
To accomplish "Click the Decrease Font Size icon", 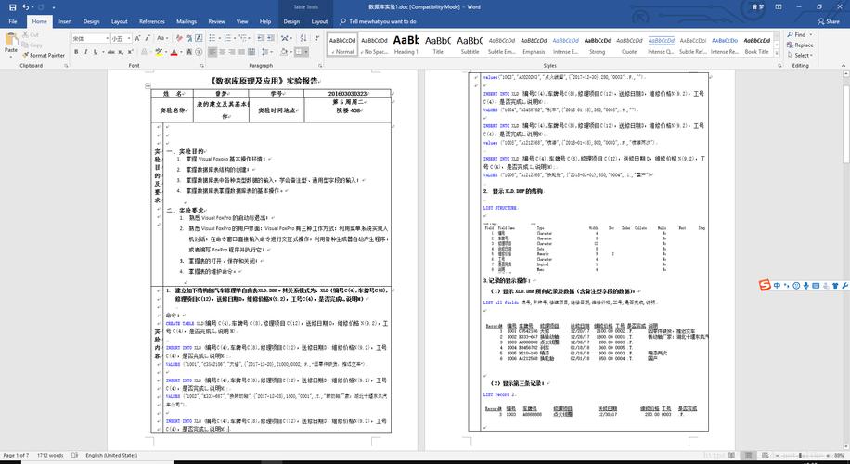I will point(148,38).
